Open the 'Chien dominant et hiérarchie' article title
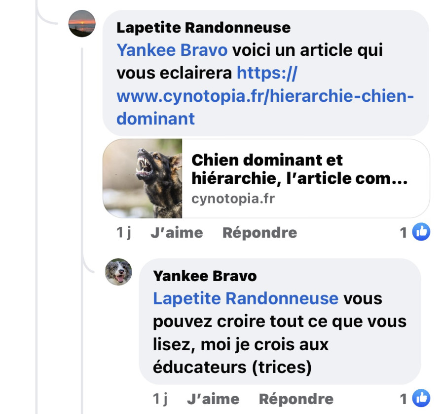 (299, 169)
